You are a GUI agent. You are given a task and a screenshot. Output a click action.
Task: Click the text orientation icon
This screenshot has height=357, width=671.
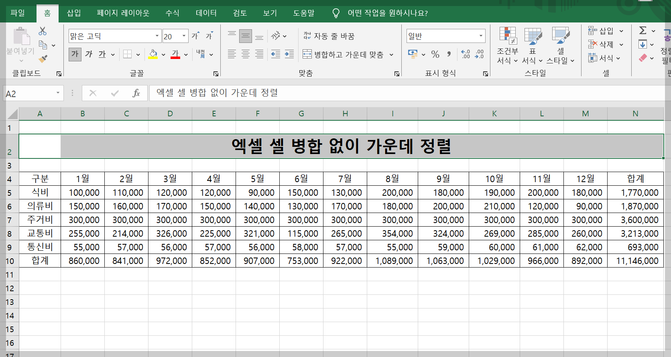[276, 36]
